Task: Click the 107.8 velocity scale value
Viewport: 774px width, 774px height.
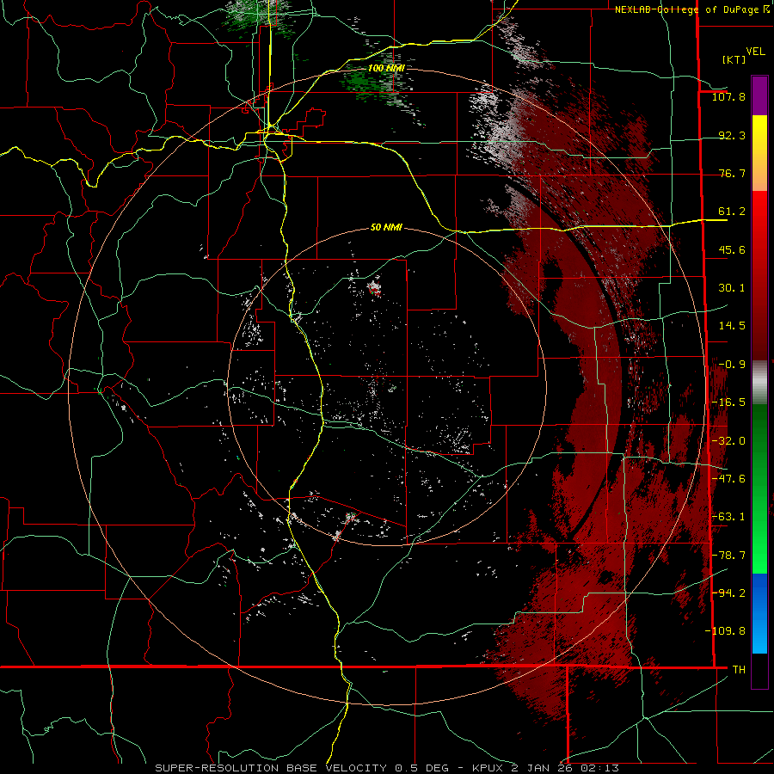Action: pos(728,96)
